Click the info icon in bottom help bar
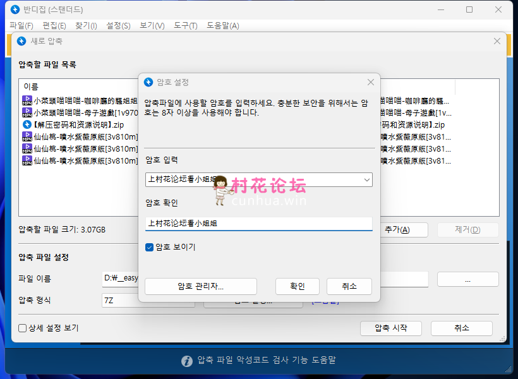The height and width of the screenshot is (379, 518). click(187, 361)
